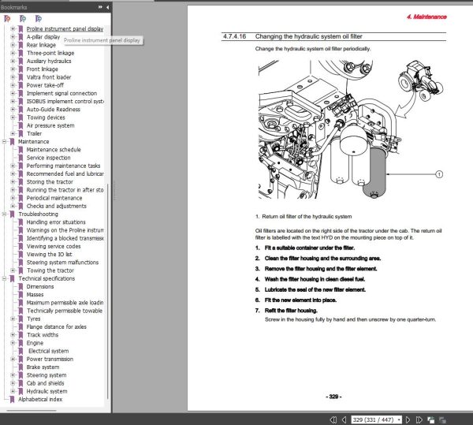This screenshot has width=473, height=425.
Task: Click the bookmark icon beside Alphabetical index
Action: click(12, 399)
